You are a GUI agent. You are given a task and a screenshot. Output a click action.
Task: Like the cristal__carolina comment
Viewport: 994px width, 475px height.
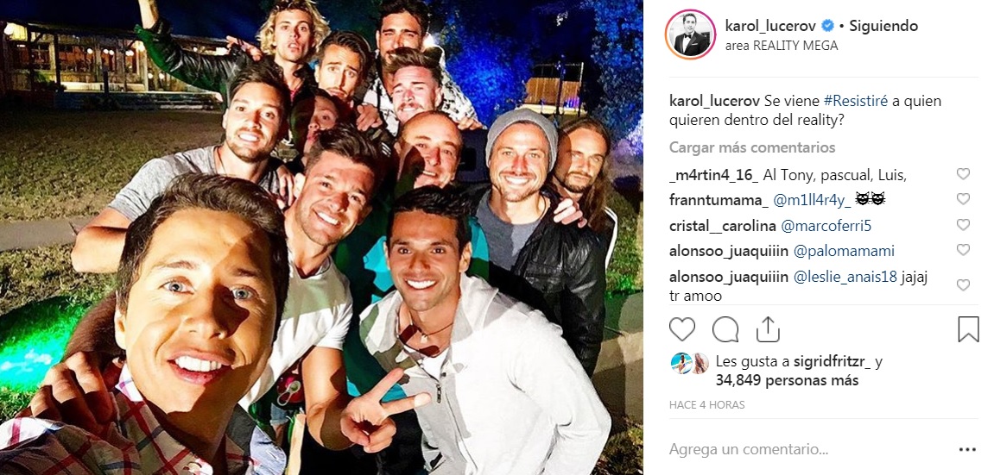(963, 224)
